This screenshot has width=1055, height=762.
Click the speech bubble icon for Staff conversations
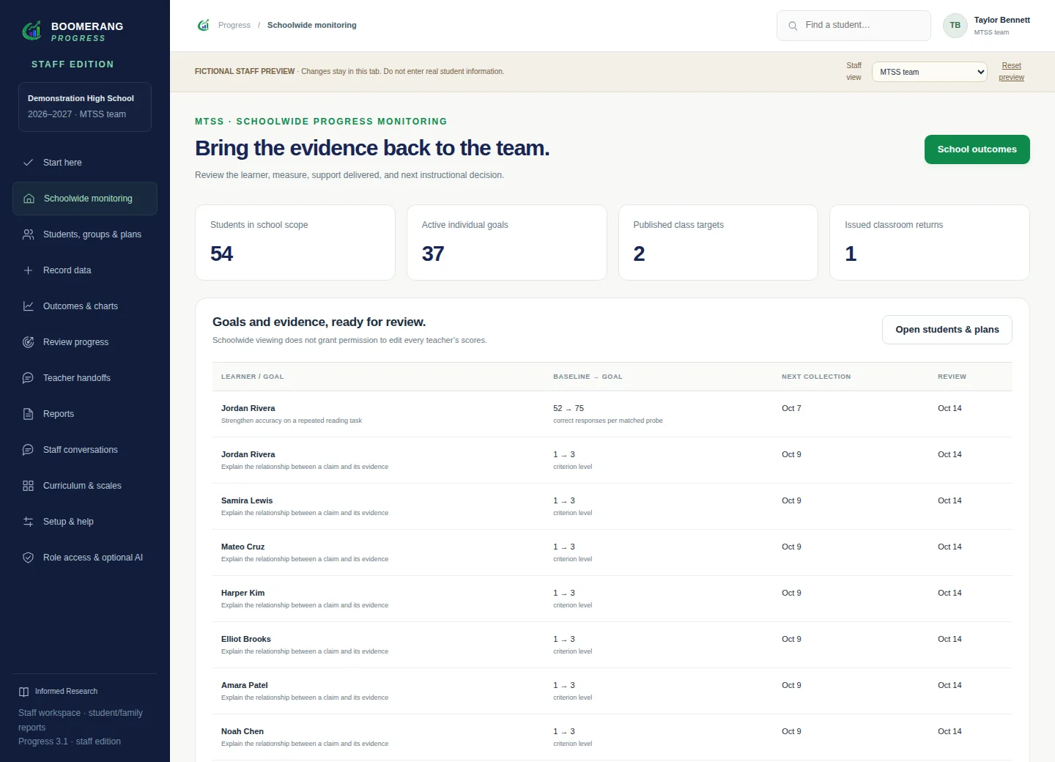click(28, 450)
